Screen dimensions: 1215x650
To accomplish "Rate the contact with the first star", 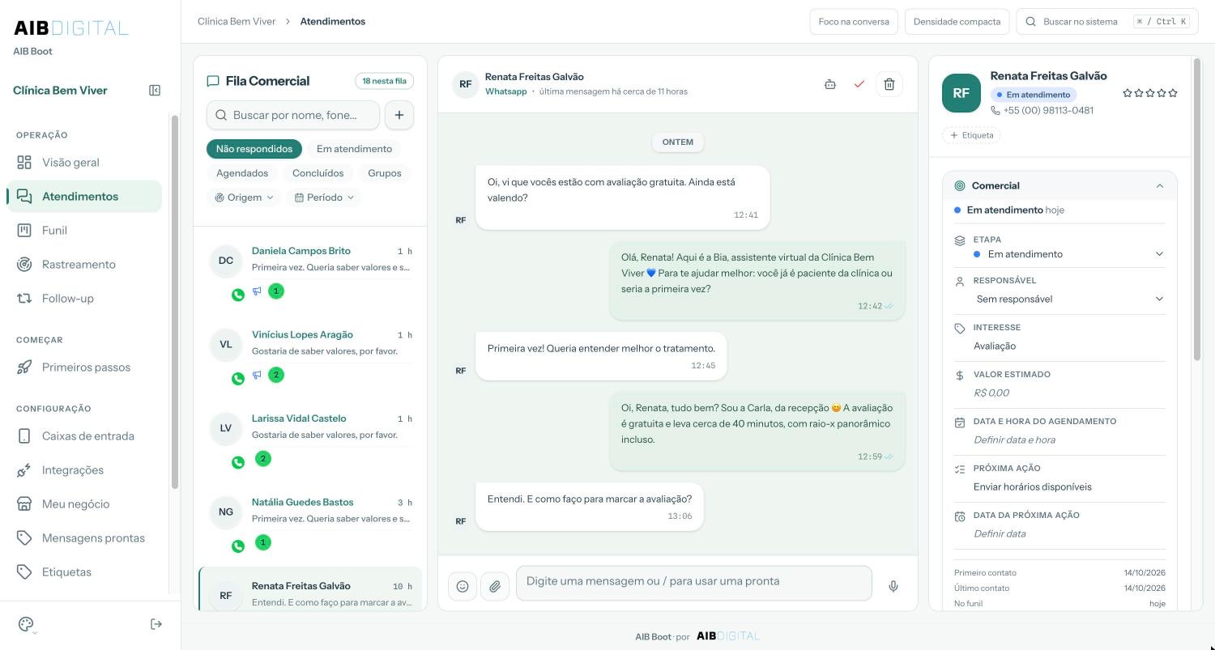I will 1128,93.
